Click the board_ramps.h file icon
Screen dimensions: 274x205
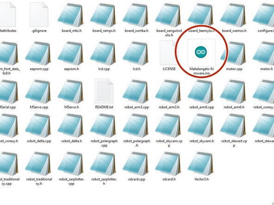104,15
